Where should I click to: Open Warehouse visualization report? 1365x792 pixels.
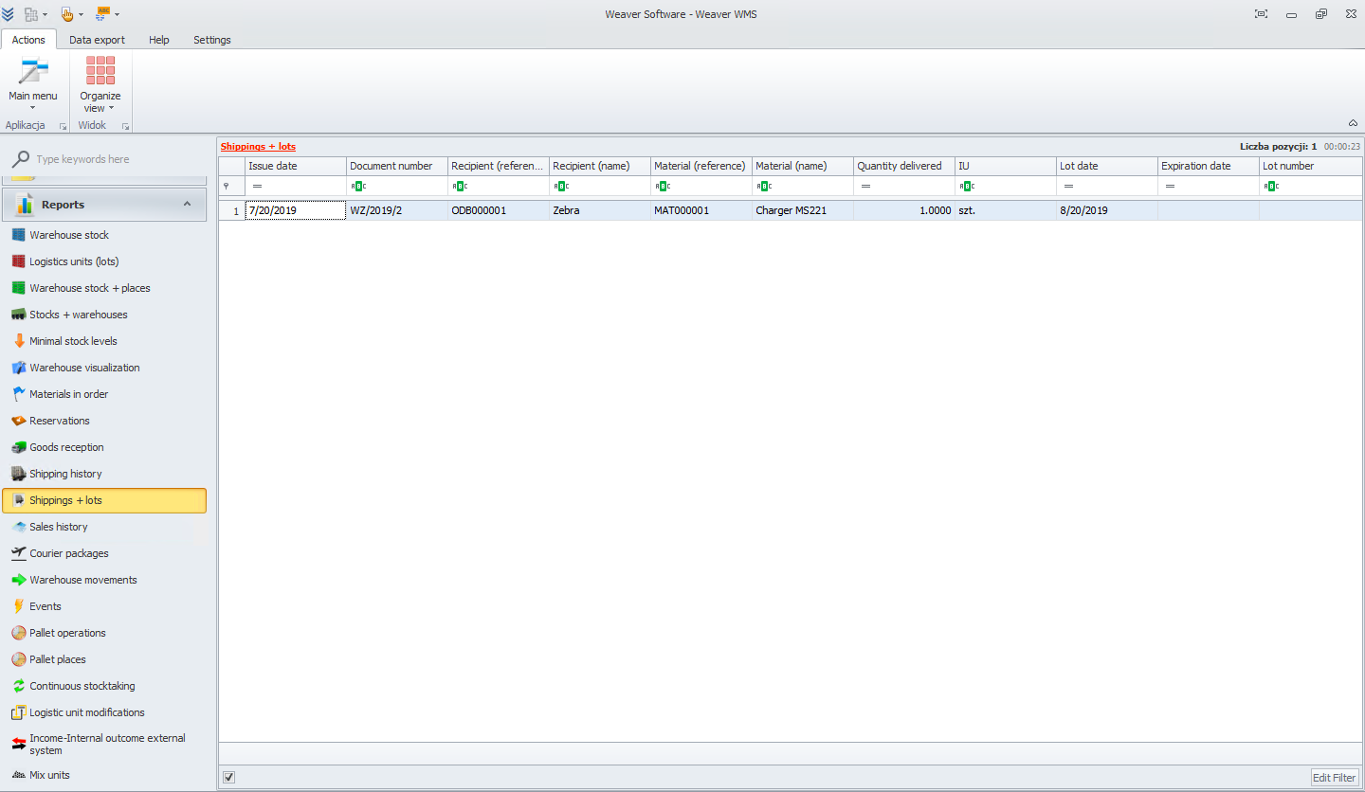(104, 368)
